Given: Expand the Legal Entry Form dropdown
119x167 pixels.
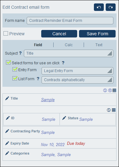Looking at the screenshot, I should coord(77,71).
